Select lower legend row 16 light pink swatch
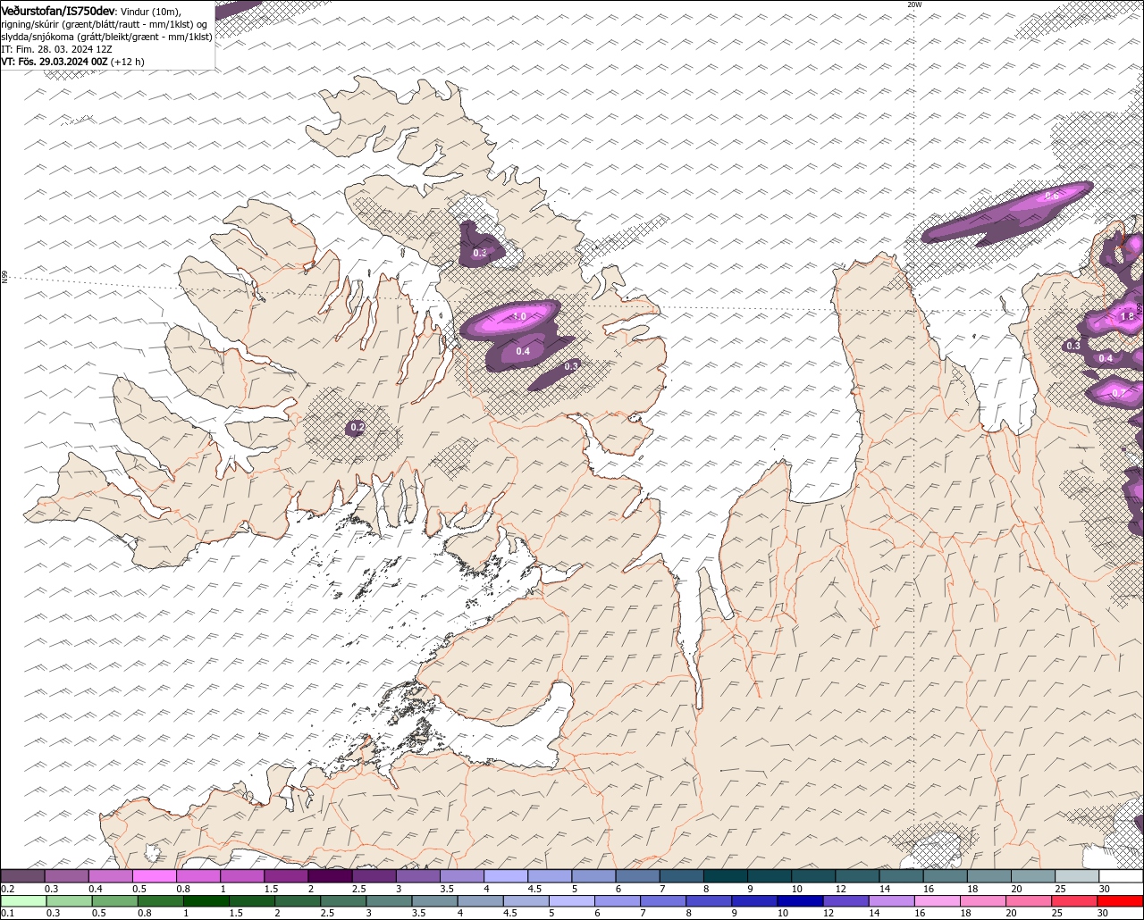Screen dimensions: 1144x920 click(x=938, y=901)
